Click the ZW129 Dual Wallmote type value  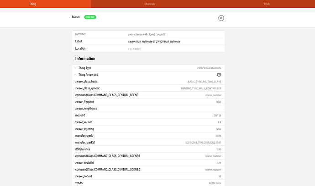pyautogui.click(x=209, y=68)
